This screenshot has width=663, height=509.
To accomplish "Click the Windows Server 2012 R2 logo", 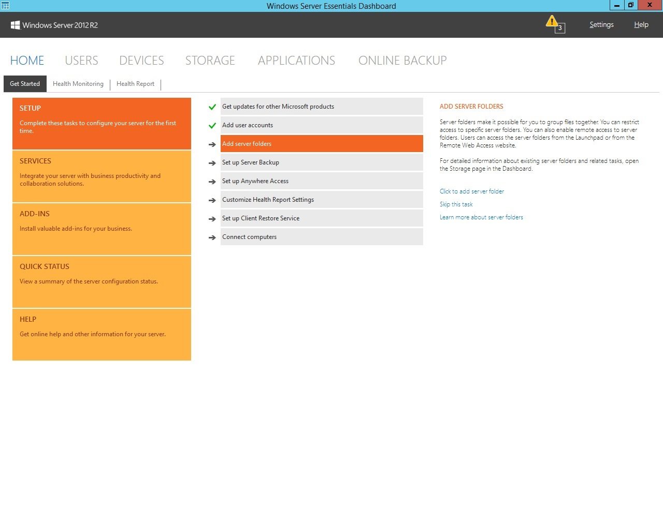I will tap(54, 25).
